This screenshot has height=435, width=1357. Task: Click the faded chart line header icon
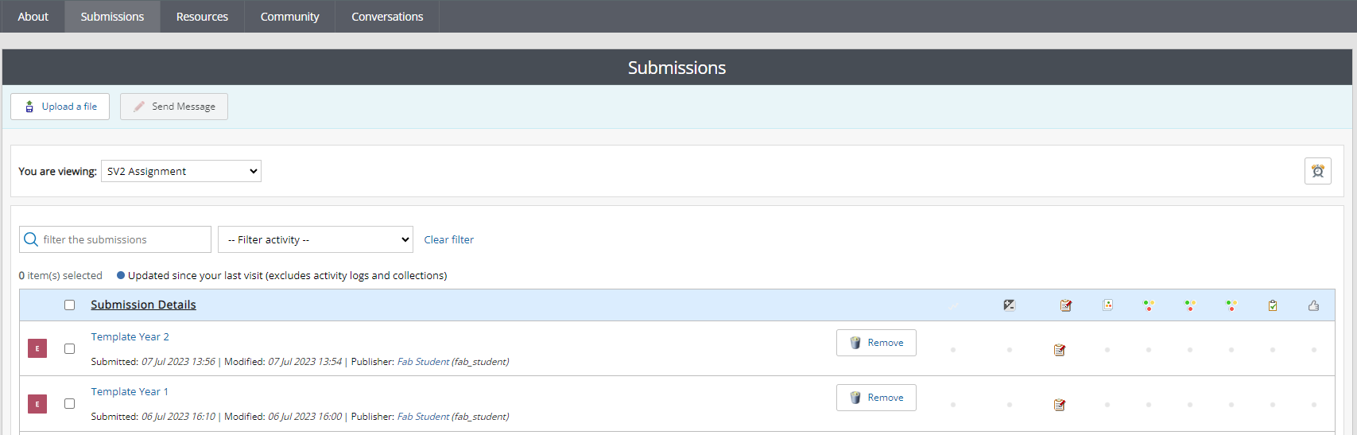(x=953, y=305)
